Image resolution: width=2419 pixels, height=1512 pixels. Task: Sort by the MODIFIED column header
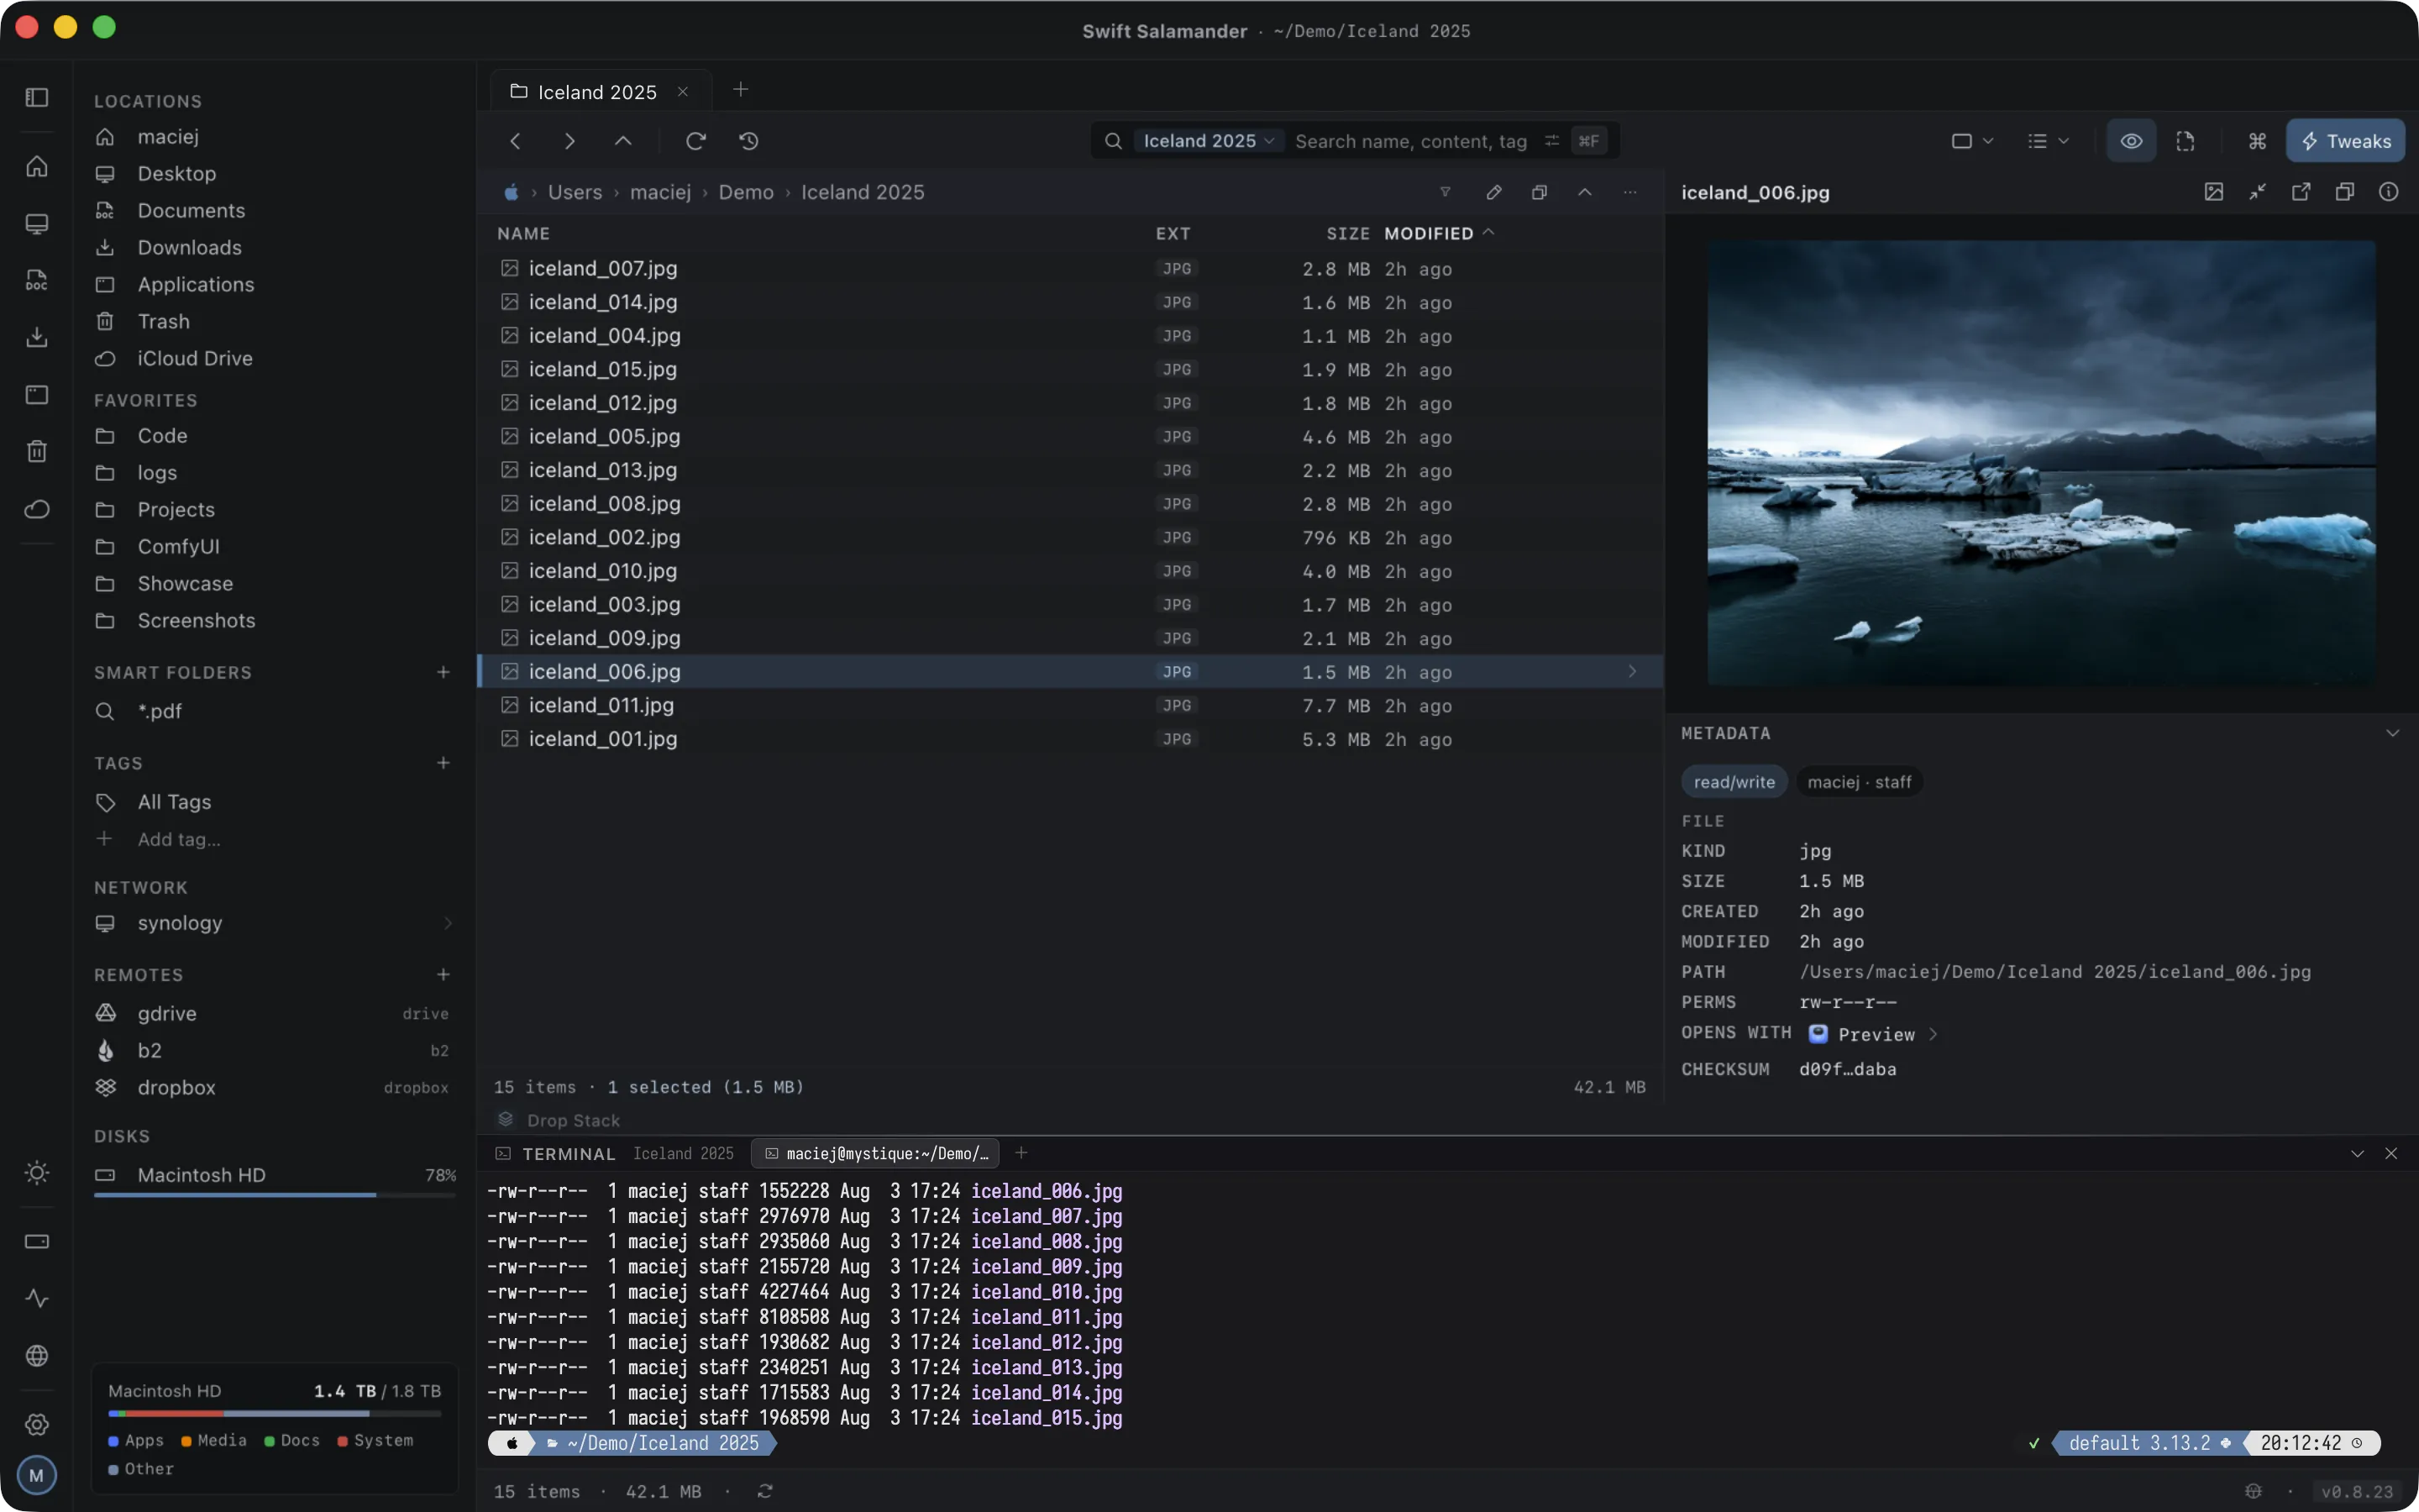point(1429,233)
